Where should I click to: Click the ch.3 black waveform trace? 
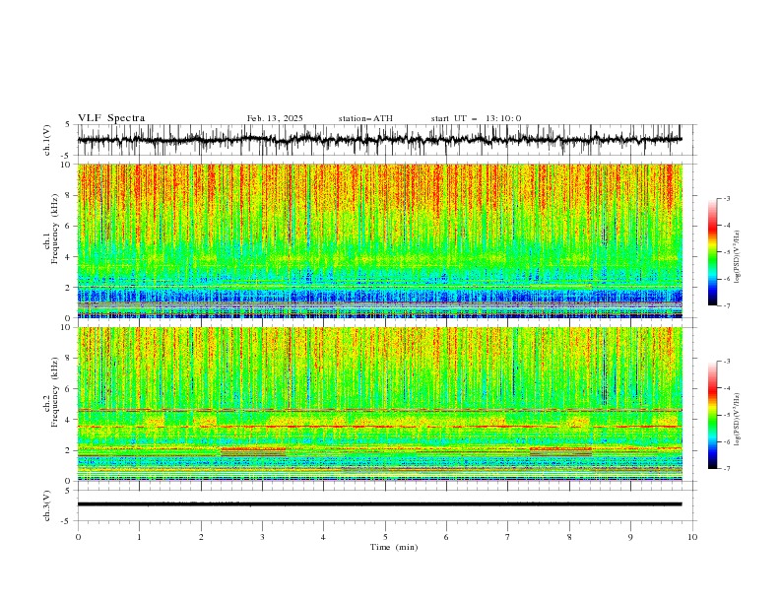(379, 504)
